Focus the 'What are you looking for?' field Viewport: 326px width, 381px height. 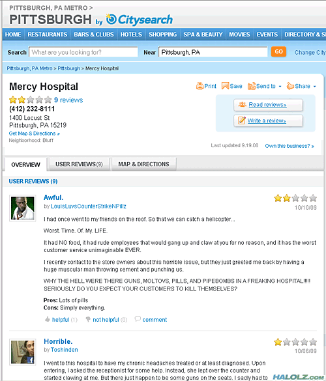[83, 52]
